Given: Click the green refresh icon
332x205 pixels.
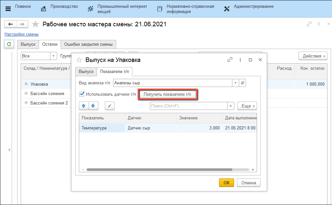Looking at the screenshot, I should tap(9, 44).
